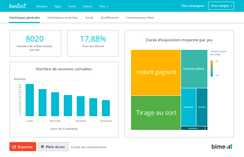244x157 pixels.
Task: Open the Apps navigation link
Action: [58, 6]
